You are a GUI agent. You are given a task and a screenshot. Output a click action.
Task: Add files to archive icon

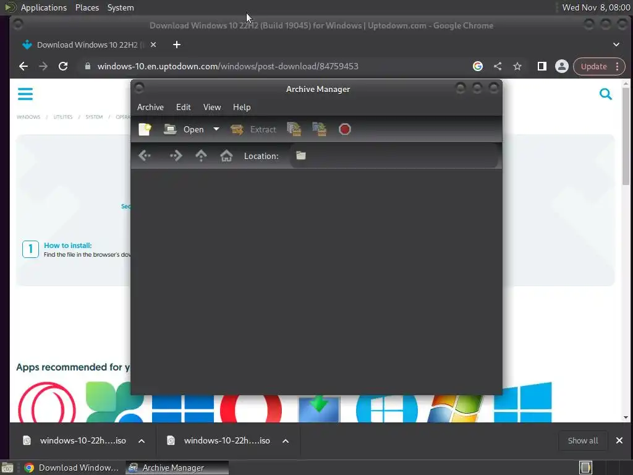pyautogui.click(x=294, y=129)
